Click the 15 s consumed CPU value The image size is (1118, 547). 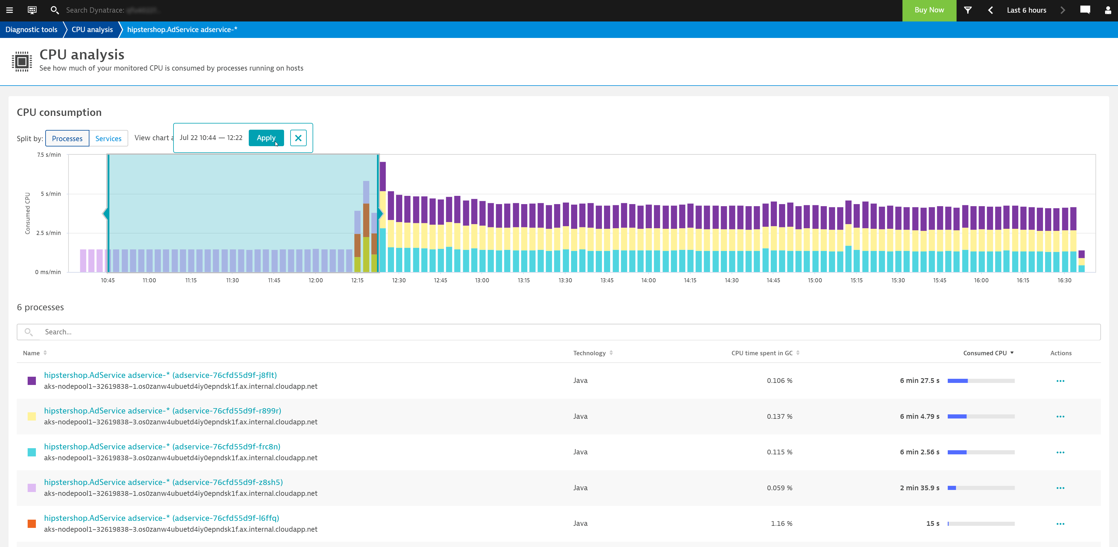click(x=933, y=523)
